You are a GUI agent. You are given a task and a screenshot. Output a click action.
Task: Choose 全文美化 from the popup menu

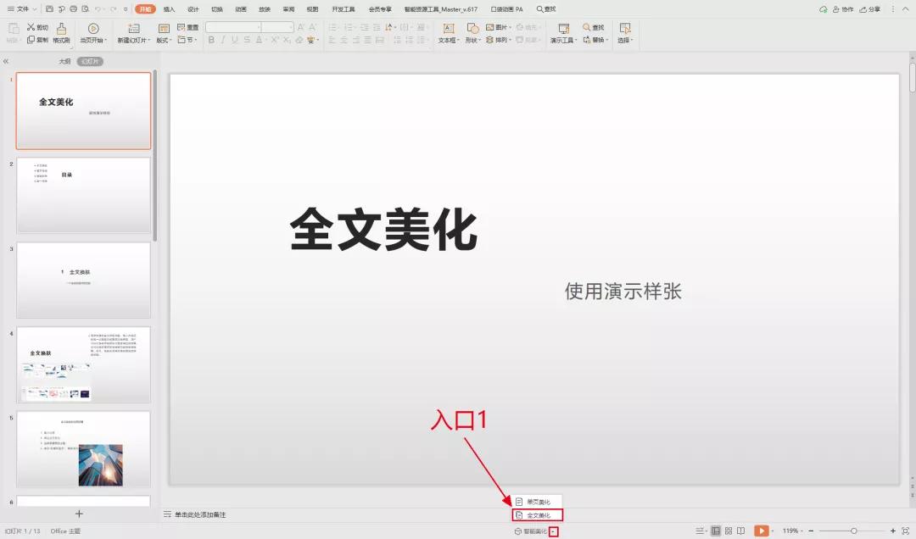[539, 514]
